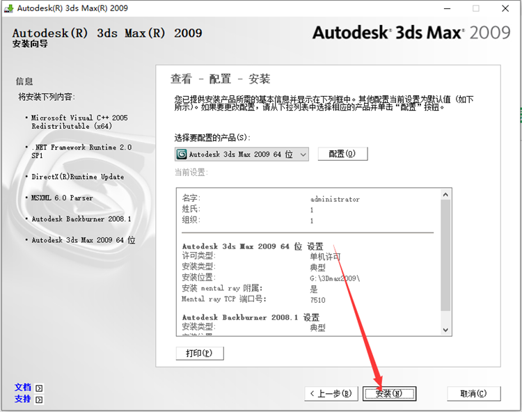The width and height of the screenshot is (522, 412).
Task: Click scroll down arrow in settings list
Action: tap(445, 330)
